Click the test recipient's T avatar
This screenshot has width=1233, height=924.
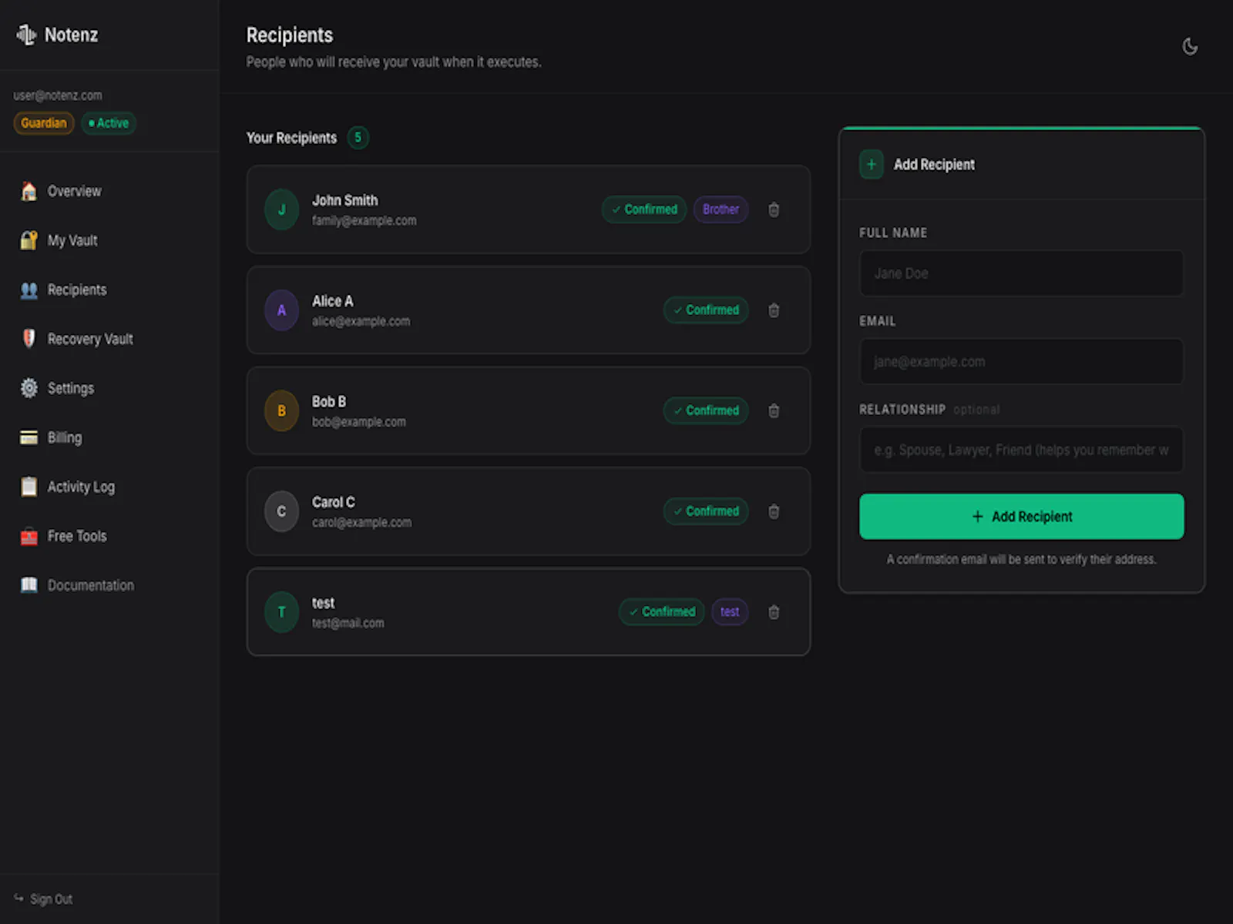(281, 612)
